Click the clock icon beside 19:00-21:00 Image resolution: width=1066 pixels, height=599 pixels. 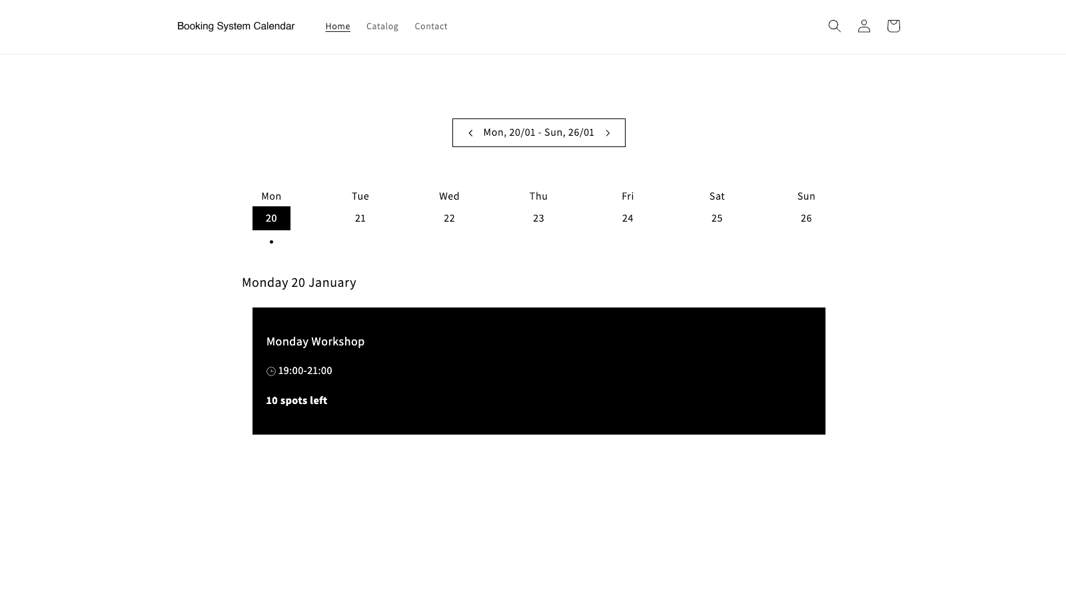click(271, 371)
